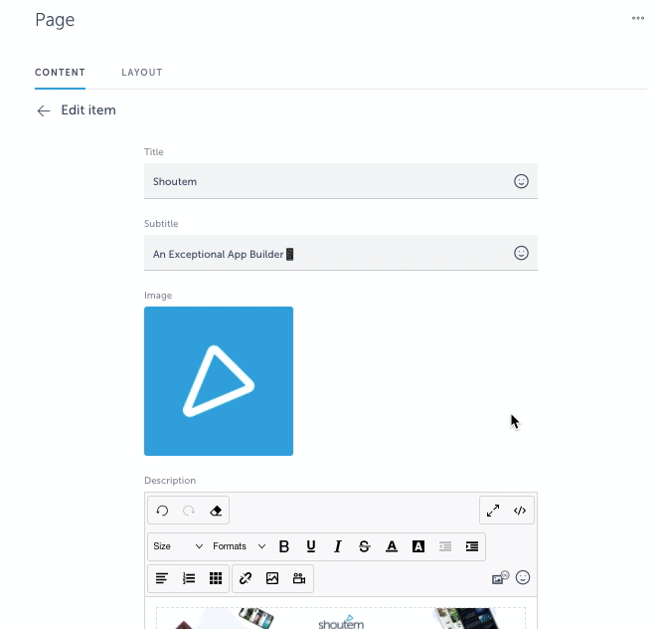Open the Formats dropdown
Image resolution: width=668 pixels, height=629 pixels.
pos(239,546)
